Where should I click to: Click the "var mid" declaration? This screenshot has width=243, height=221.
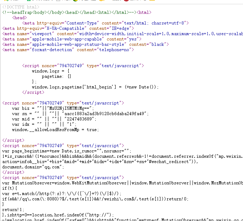pyautogui.click(x=54, y=119)
